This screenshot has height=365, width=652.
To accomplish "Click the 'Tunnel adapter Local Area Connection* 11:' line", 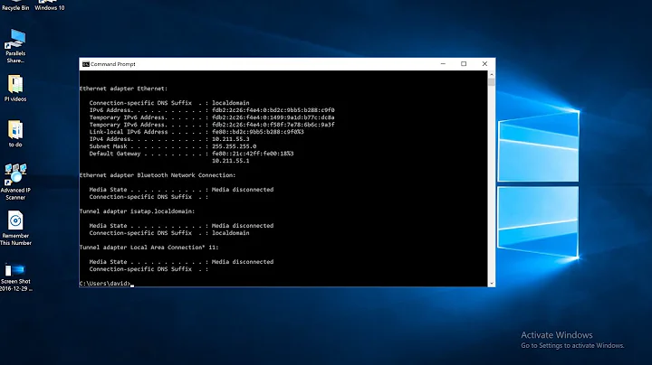I will 149,248.
